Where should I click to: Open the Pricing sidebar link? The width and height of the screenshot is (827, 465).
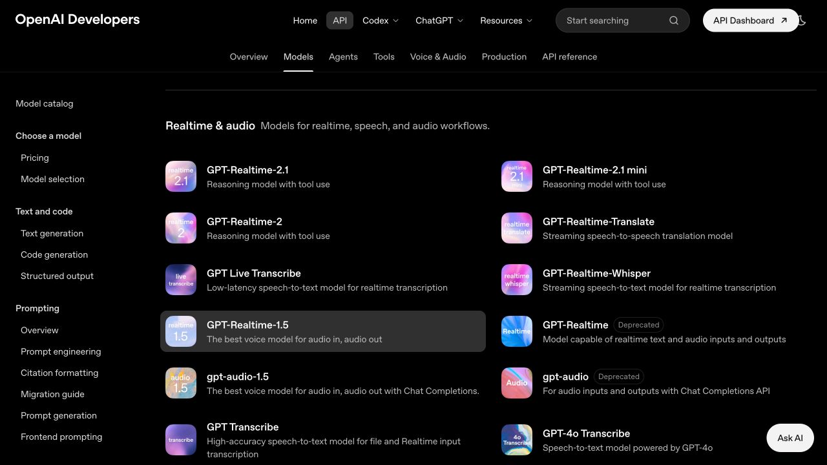point(35,158)
